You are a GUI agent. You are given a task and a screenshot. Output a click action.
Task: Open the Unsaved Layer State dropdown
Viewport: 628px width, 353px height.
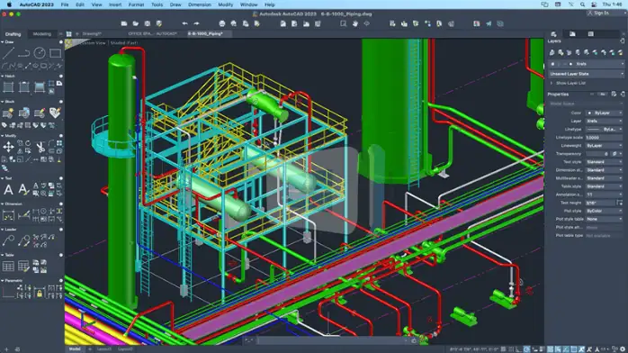(x=586, y=74)
